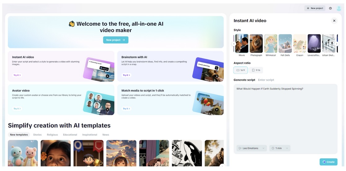Select the Movie style thumbnail
Image resolution: width=346 pixels, height=171 pixels.
(x=242, y=43)
